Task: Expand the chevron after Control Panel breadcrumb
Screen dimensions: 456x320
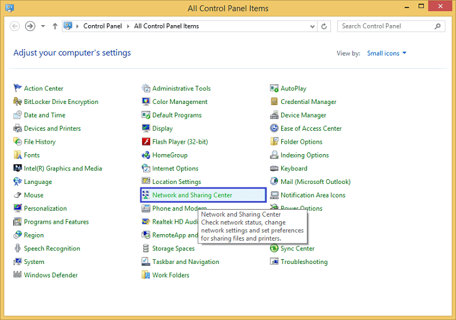Action: click(x=128, y=26)
